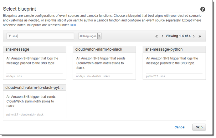Select the sns-message blueprint title
Viewport: 216px width, 138px height.
pos(18,49)
